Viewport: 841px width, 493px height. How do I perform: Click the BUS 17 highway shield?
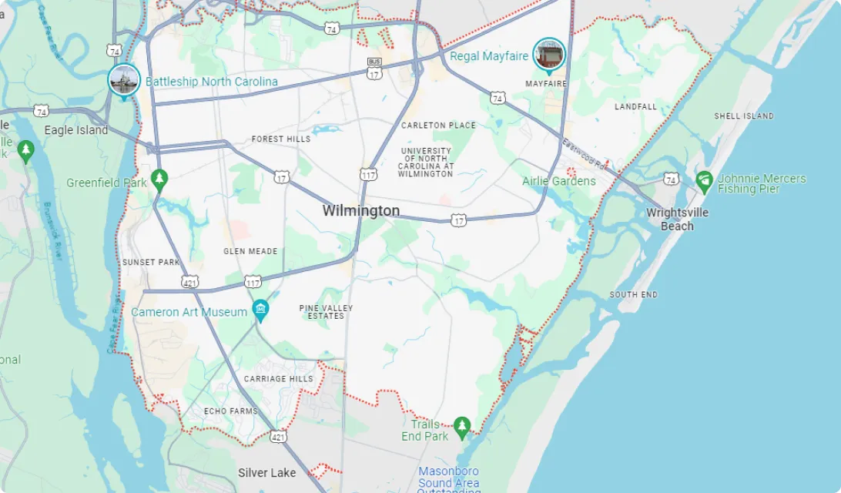tap(374, 69)
